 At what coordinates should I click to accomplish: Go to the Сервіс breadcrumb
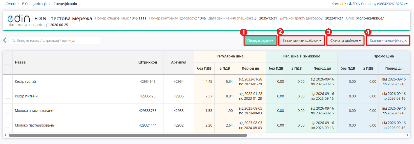tap(11, 4)
